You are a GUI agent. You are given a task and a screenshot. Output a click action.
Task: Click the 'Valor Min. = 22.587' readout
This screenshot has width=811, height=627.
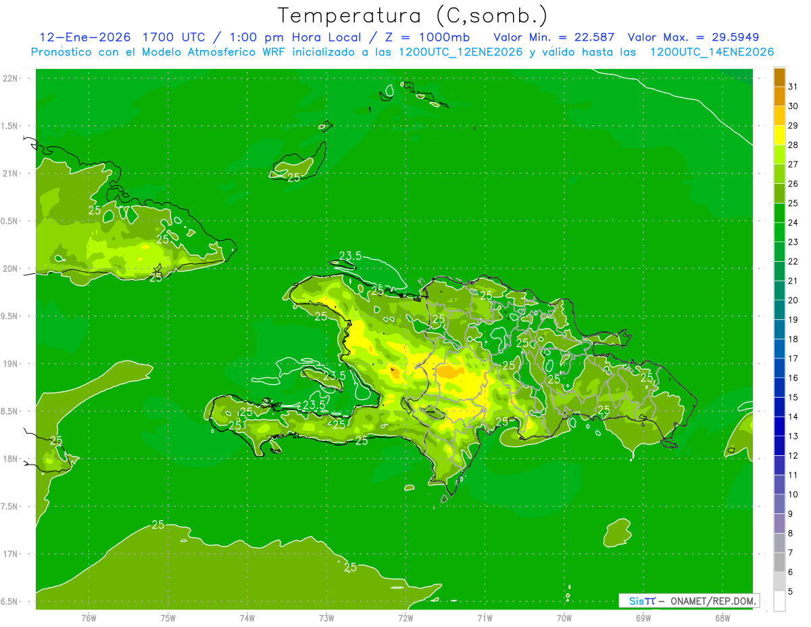click(554, 37)
